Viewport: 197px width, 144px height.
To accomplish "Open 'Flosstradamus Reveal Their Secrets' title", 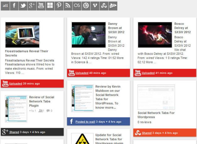I will point(27,53).
